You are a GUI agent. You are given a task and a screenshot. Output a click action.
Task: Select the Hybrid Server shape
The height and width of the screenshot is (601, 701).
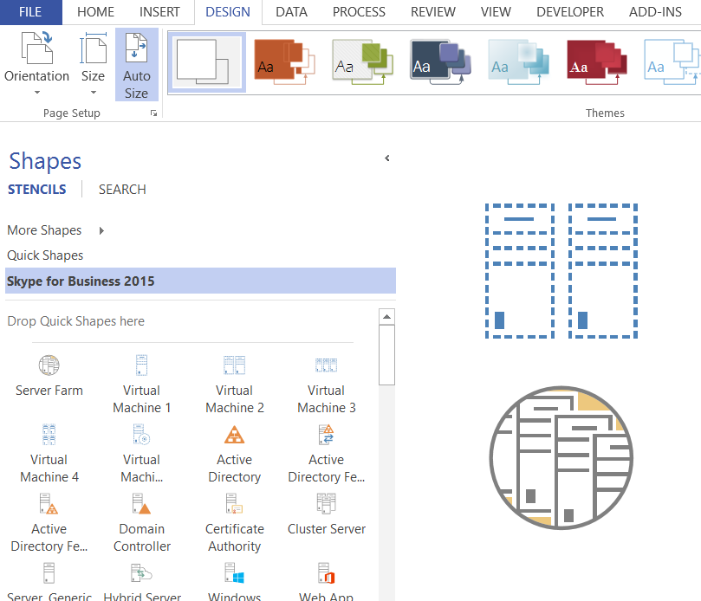(x=142, y=581)
